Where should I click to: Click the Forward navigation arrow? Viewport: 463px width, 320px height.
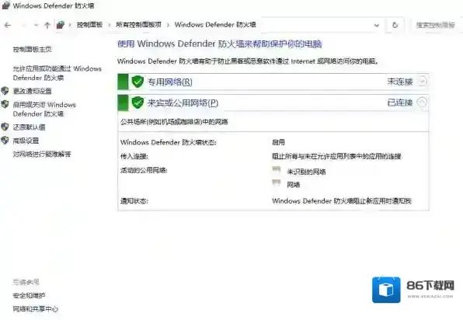(x=23, y=26)
